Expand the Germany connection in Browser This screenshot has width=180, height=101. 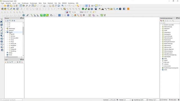7,36
